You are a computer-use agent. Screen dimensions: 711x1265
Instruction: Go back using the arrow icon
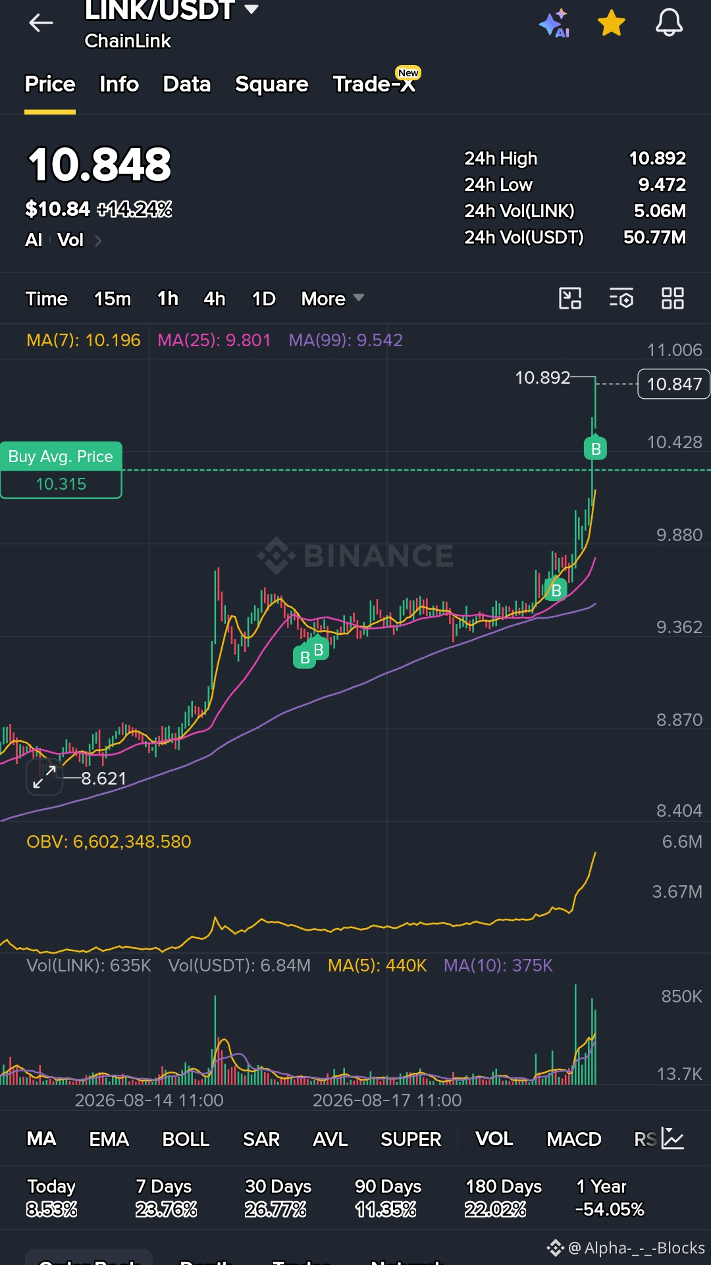pyautogui.click(x=41, y=23)
